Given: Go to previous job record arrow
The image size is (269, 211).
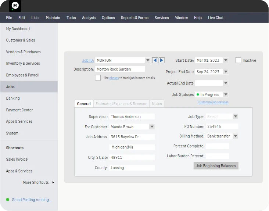Looking at the screenshot, I should [155, 60].
